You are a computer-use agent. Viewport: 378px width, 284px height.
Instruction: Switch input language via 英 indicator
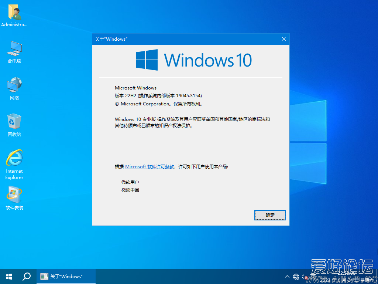click(x=313, y=277)
